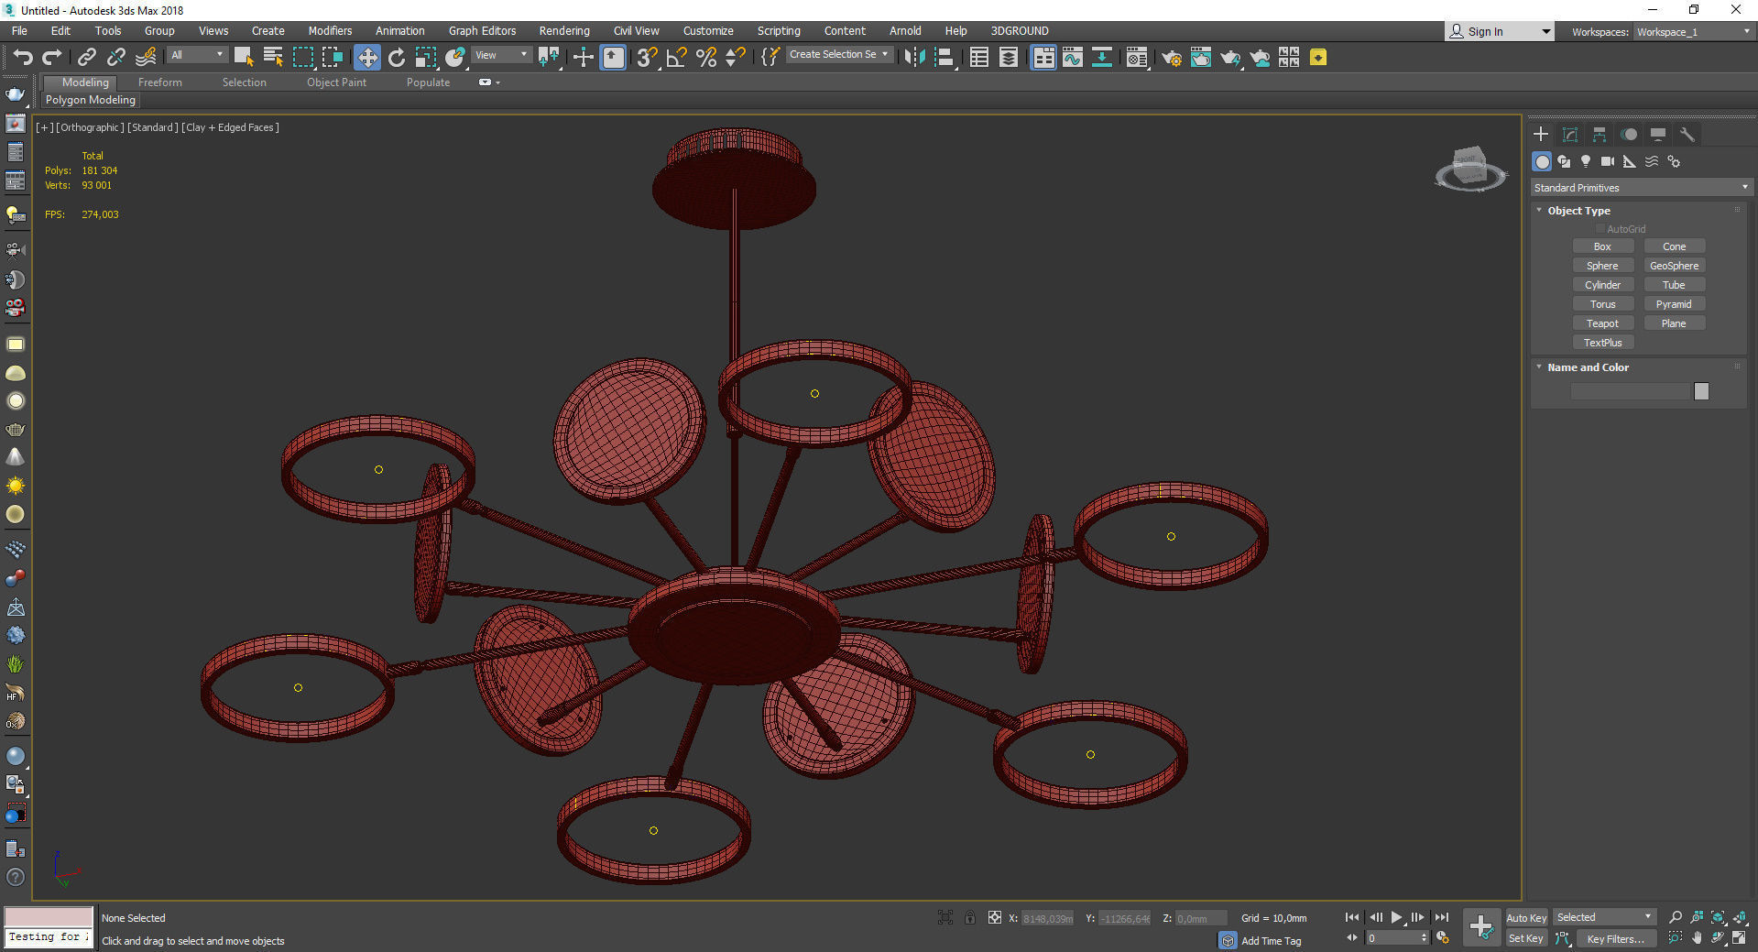
Task: Switch to the Object Paint ribbon tab
Action: (336, 82)
